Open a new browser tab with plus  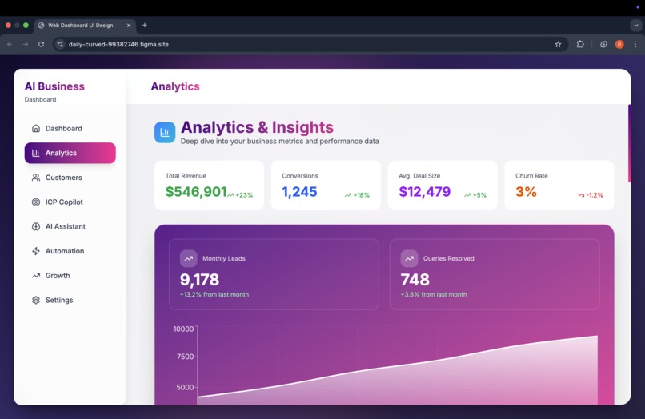(x=144, y=25)
